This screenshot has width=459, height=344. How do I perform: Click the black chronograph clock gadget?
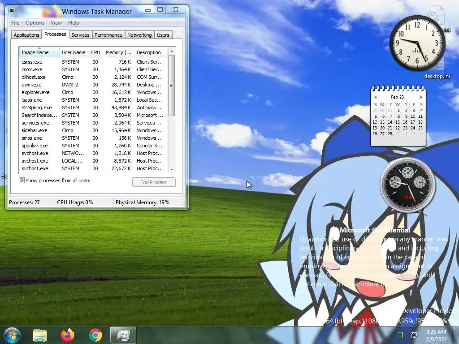click(x=407, y=185)
